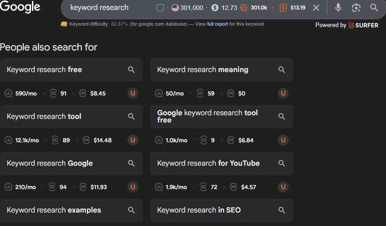This screenshot has width=386, height=226.
Task: Open Keyword research examples suggestion
Action: point(72,210)
